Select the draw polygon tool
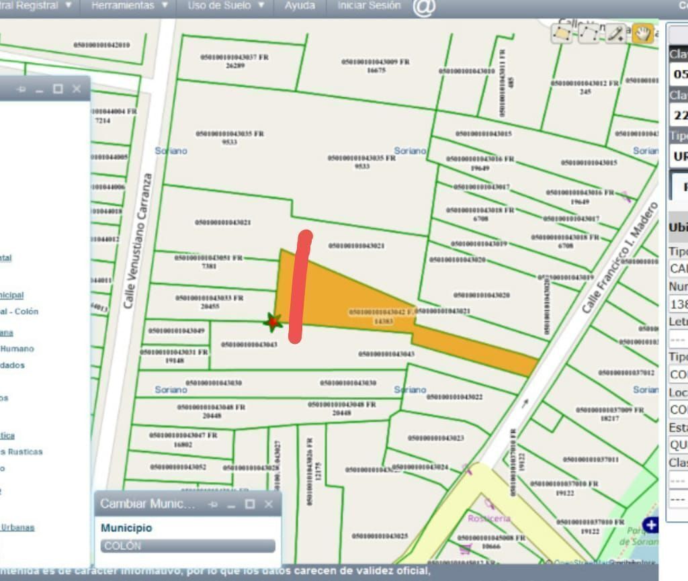The width and height of the screenshot is (688, 581). pos(562,34)
